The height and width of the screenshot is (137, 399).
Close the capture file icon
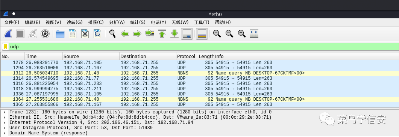point(85,34)
